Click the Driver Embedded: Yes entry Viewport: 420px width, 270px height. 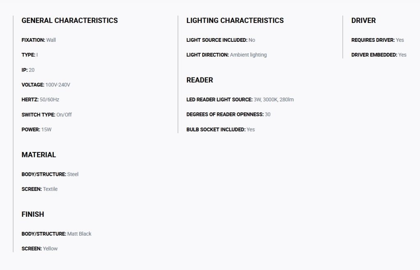click(x=379, y=55)
